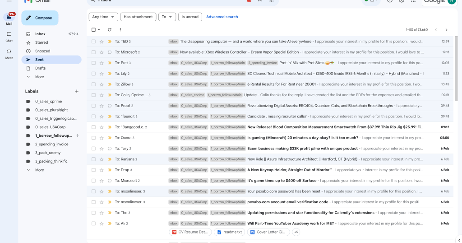Image resolution: width=462 pixels, height=243 pixels.
Task: Open the Drafts folder
Action: (x=40, y=68)
